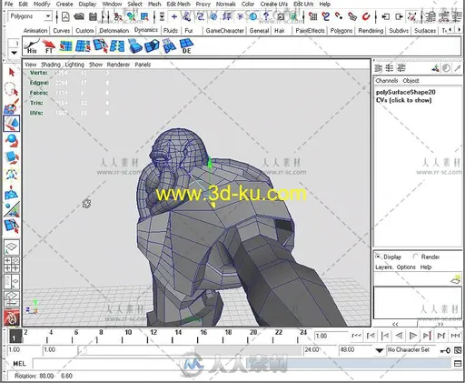The image size is (465, 383).
Task: Select the Display layer radio button
Action: (x=378, y=257)
